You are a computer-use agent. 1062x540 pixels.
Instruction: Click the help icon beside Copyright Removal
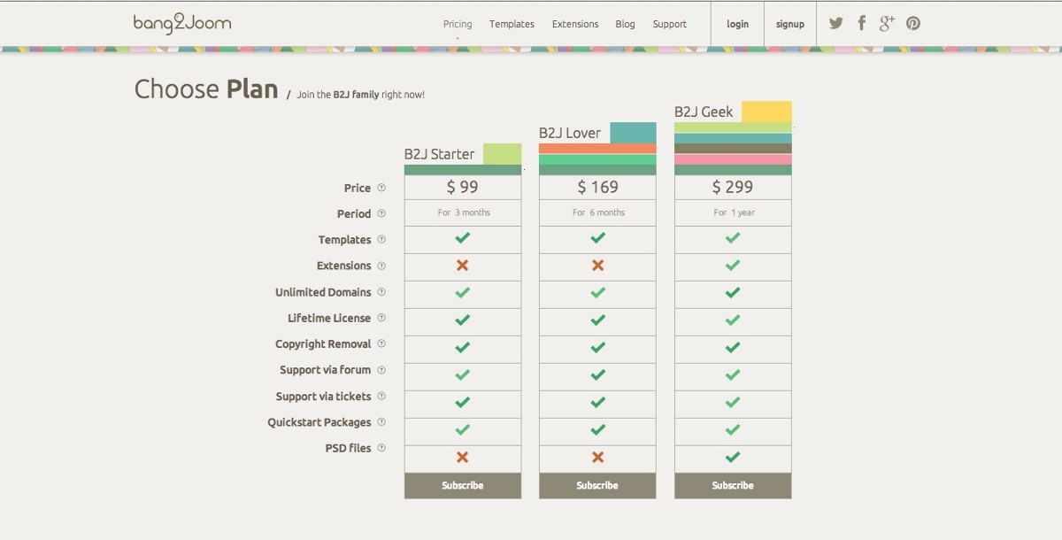381,343
